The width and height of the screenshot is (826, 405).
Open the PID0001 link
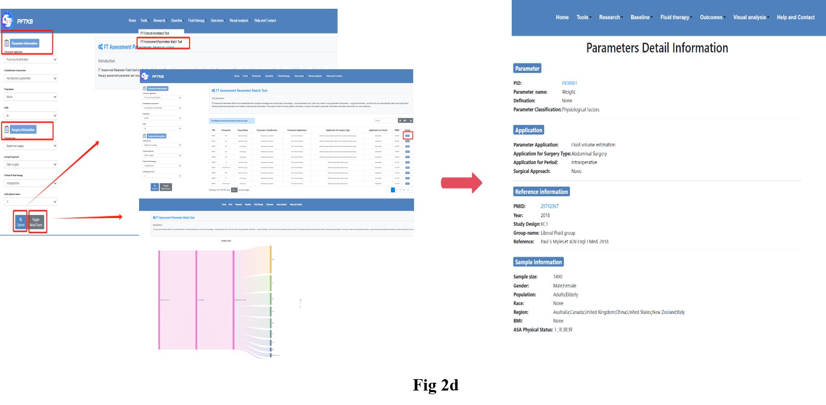569,83
